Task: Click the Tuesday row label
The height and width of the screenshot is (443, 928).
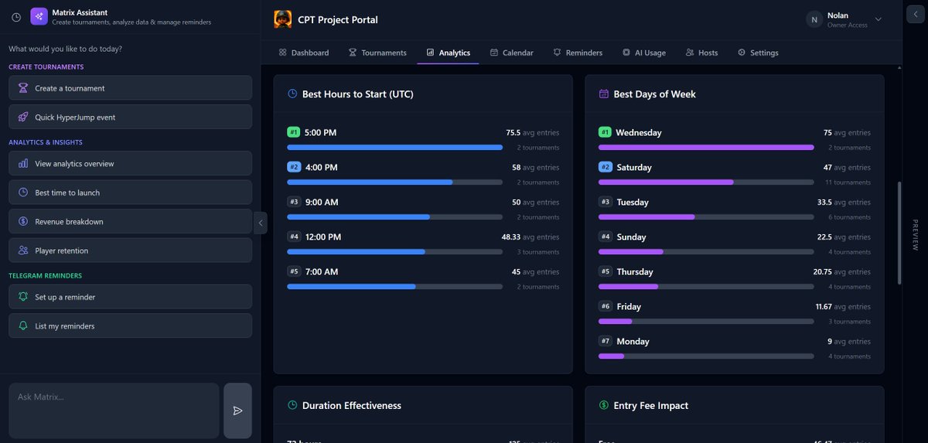Action: pyautogui.click(x=633, y=202)
